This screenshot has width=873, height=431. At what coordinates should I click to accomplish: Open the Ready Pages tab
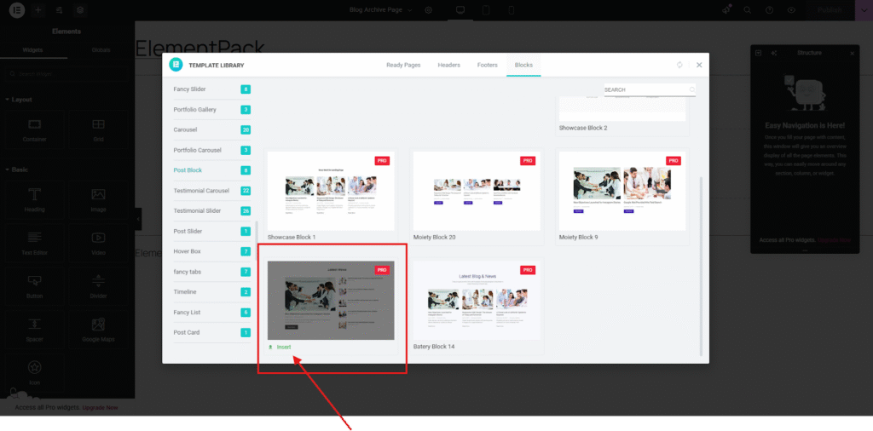[403, 65]
